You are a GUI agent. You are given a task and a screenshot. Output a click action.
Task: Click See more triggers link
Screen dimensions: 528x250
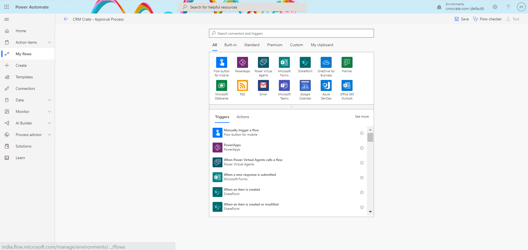[x=362, y=116]
